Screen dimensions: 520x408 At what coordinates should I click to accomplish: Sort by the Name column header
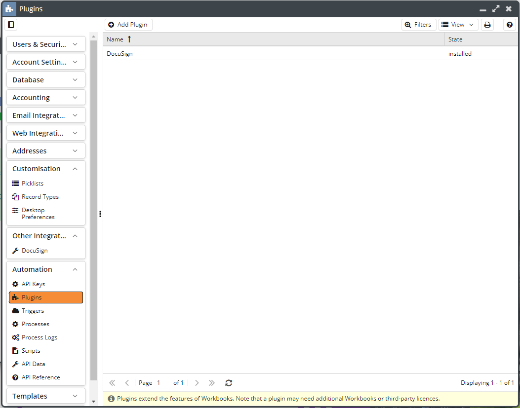click(115, 39)
